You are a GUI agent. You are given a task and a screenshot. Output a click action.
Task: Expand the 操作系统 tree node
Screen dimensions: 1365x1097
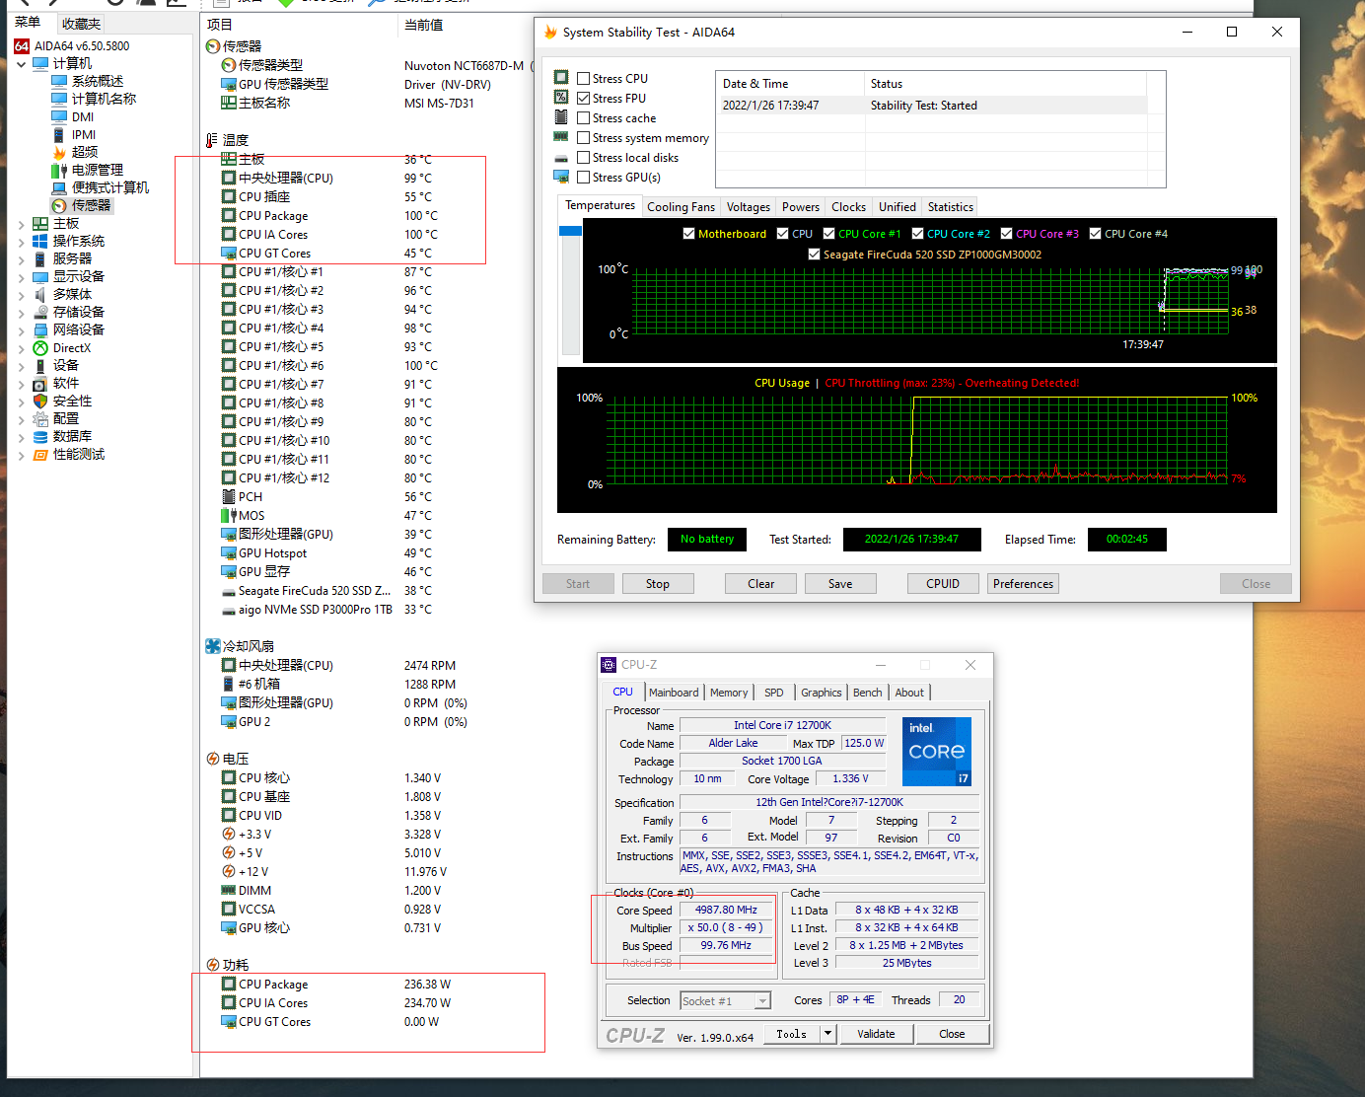22,242
